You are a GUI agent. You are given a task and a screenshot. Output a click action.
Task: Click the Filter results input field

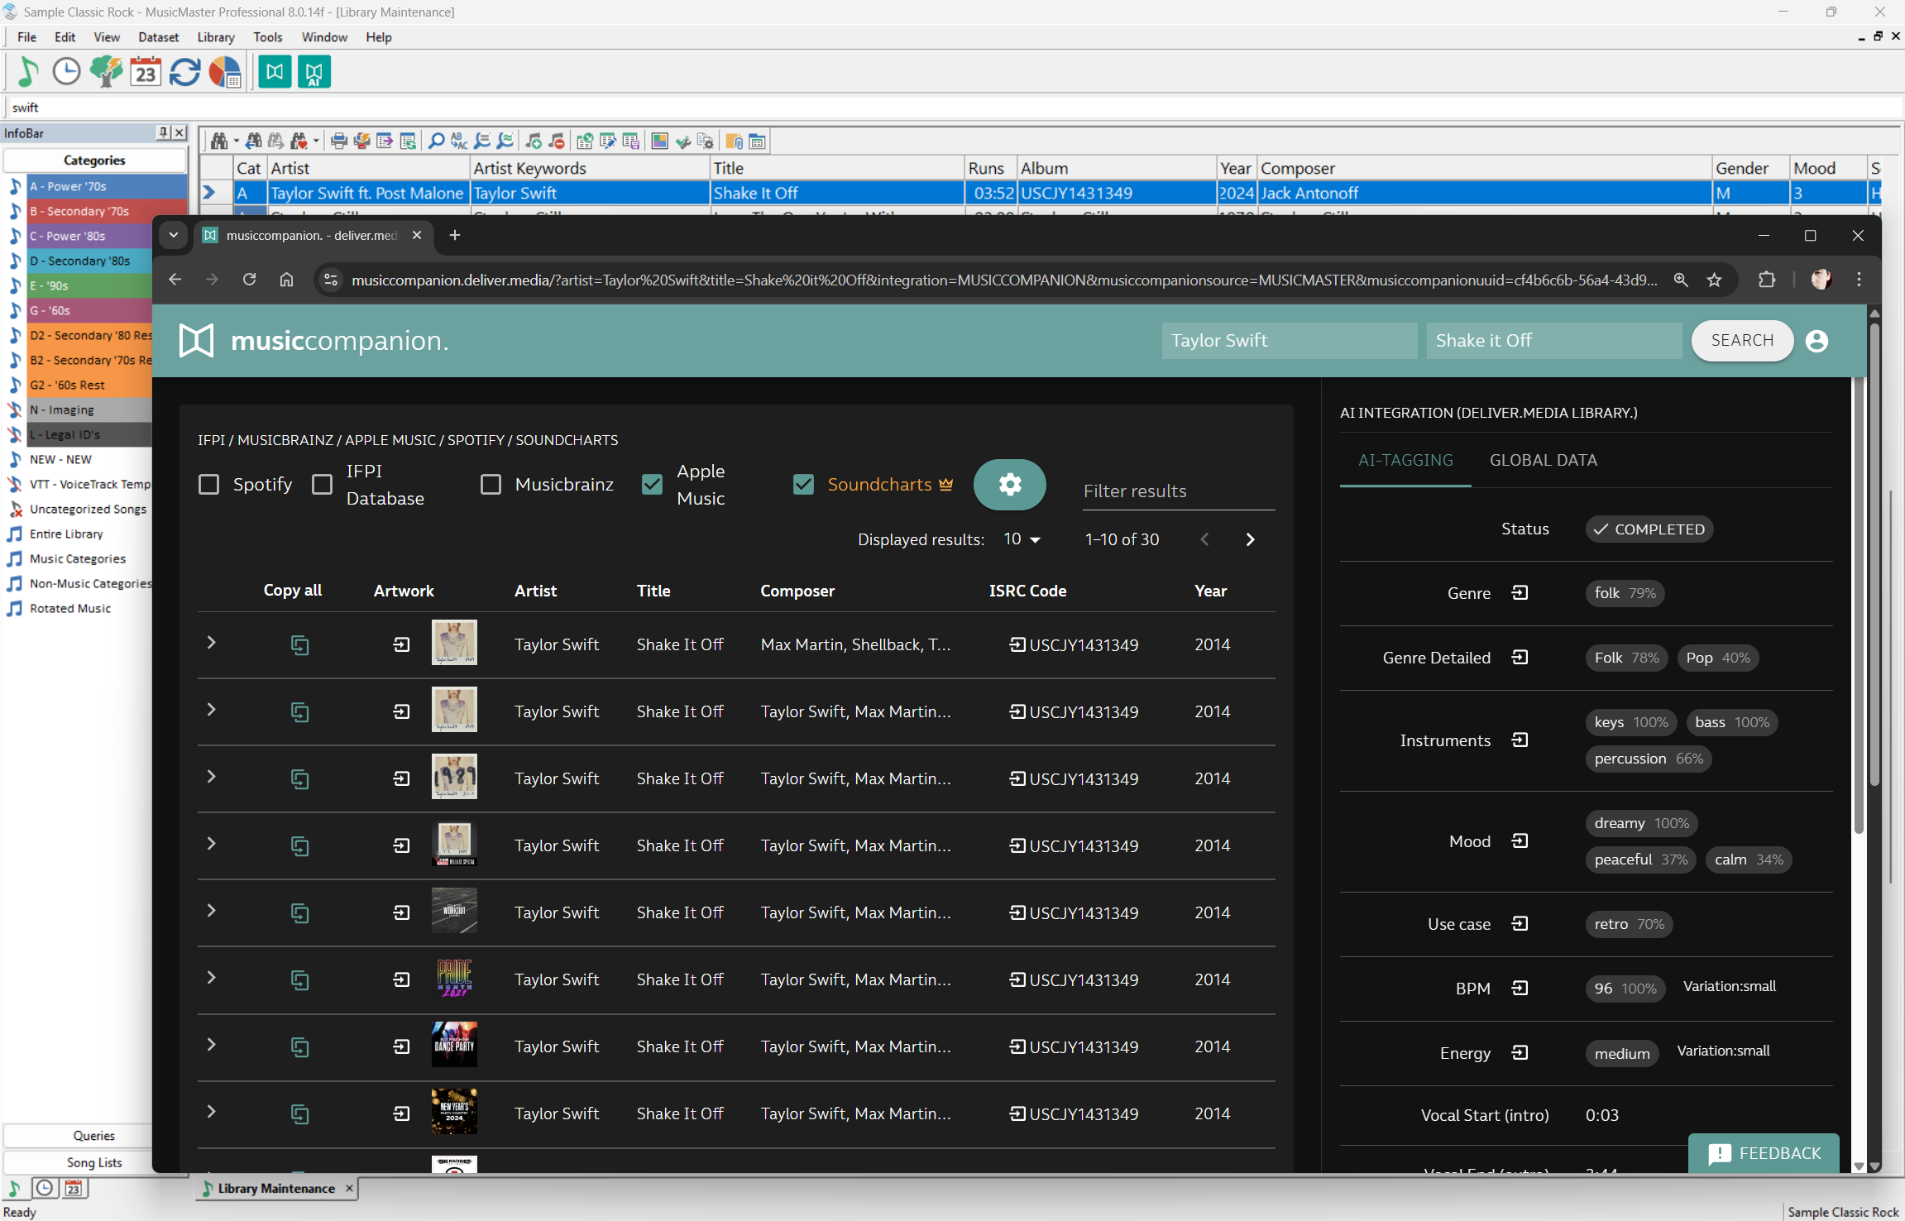point(1179,491)
